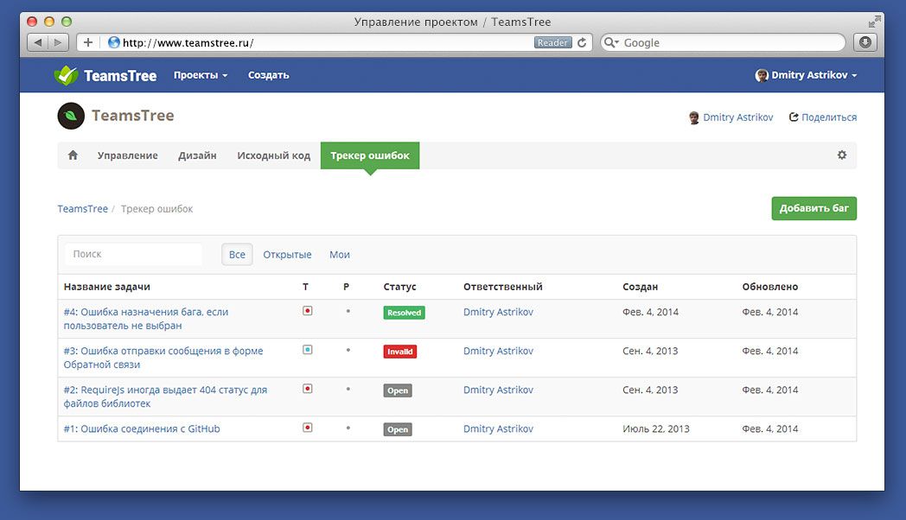Filter bugs by Открытые
The image size is (906, 520).
click(287, 255)
